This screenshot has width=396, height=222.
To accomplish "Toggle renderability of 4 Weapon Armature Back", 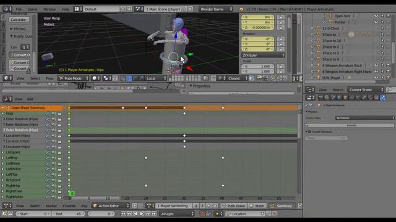I will coord(389,65).
